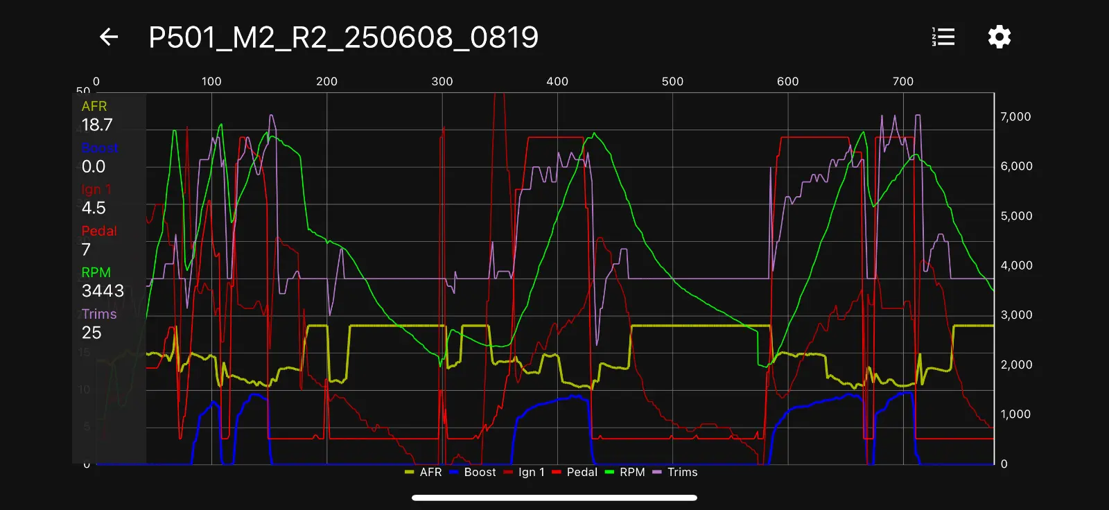Select the Pedal readout showing 7

86,249
